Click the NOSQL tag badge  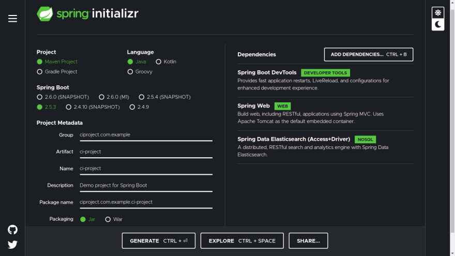(365, 140)
